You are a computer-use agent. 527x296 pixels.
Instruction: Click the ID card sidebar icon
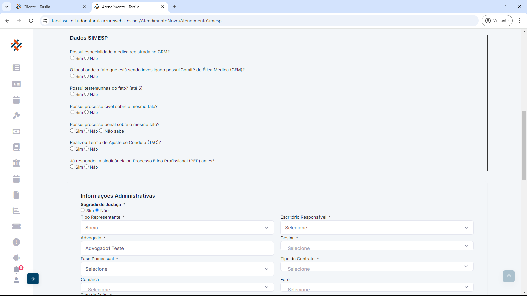pos(16,84)
